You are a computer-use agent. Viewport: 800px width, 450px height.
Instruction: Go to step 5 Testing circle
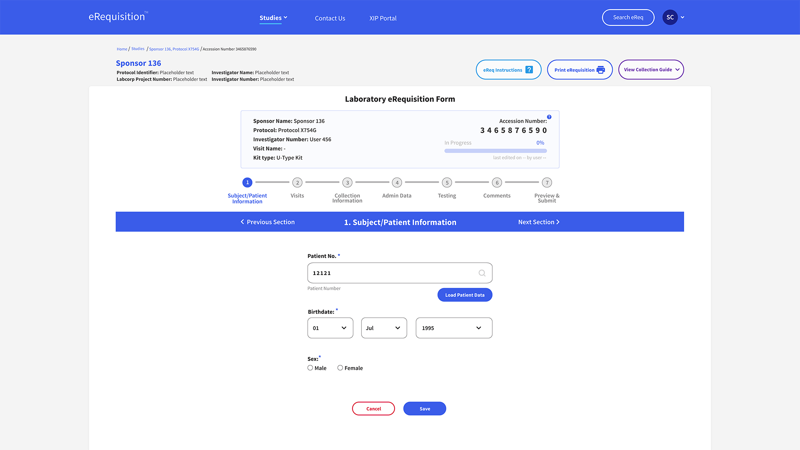(x=447, y=182)
